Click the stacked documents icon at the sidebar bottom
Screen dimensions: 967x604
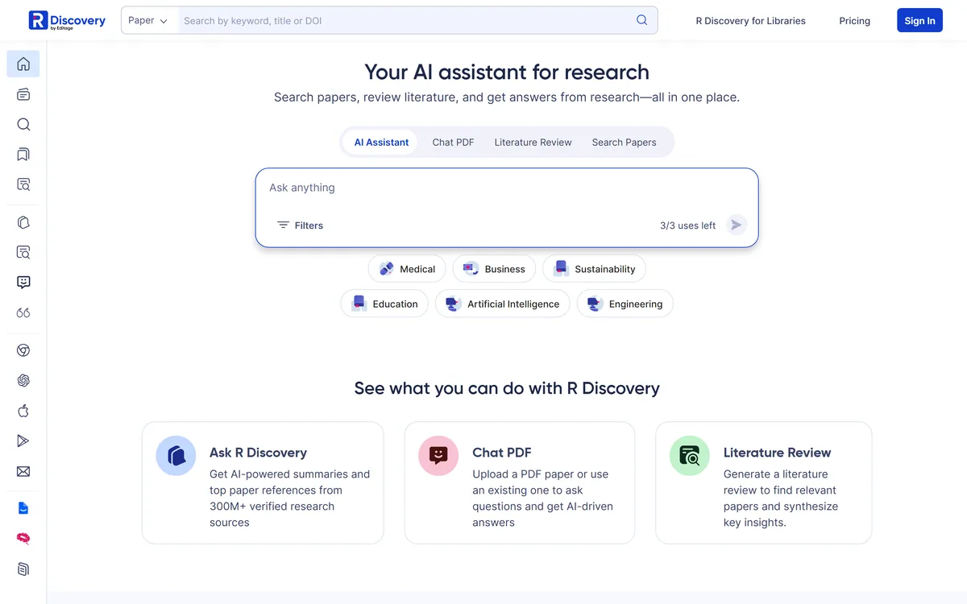pyautogui.click(x=23, y=569)
